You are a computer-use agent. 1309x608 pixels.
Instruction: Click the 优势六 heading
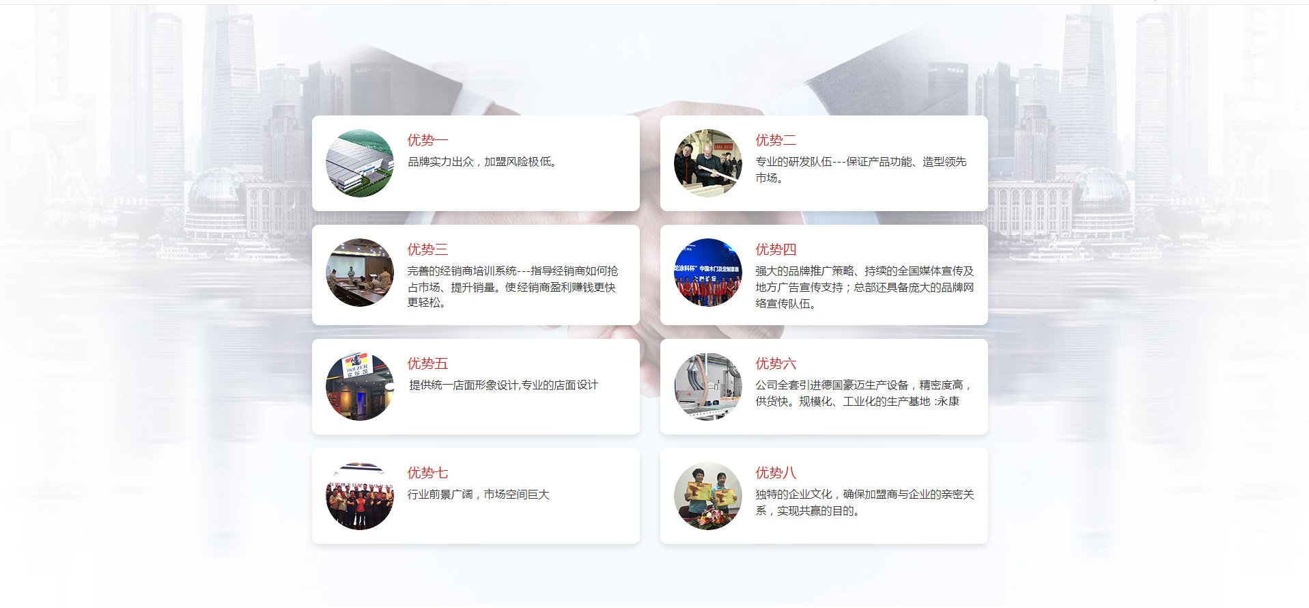775,363
